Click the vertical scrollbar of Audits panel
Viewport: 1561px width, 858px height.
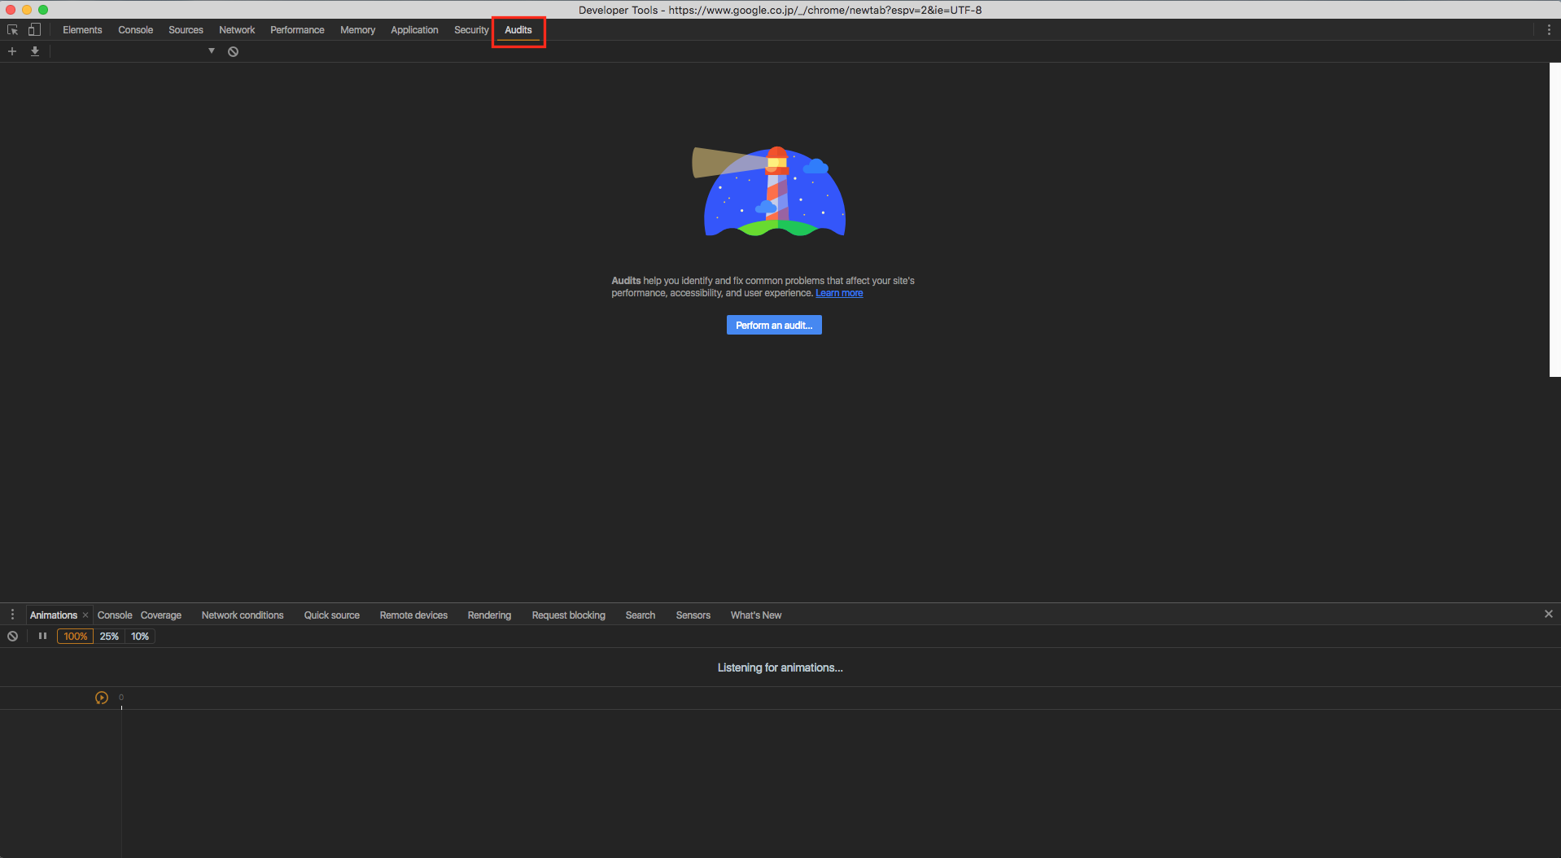[1554, 220]
